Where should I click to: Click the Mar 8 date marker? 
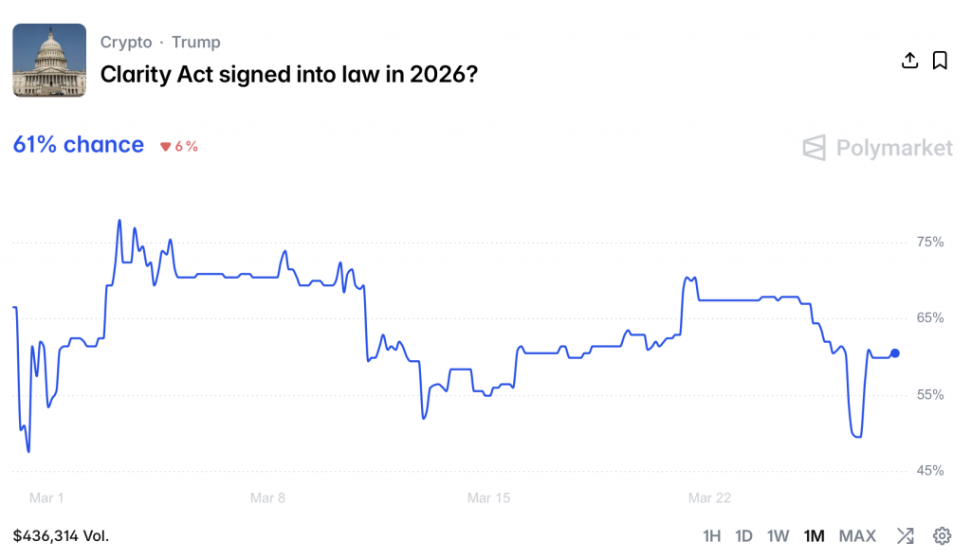pyautogui.click(x=267, y=498)
